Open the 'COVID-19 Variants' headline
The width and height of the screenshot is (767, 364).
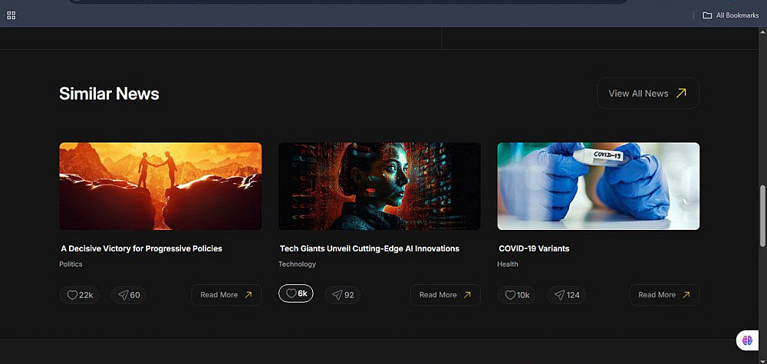click(534, 249)
